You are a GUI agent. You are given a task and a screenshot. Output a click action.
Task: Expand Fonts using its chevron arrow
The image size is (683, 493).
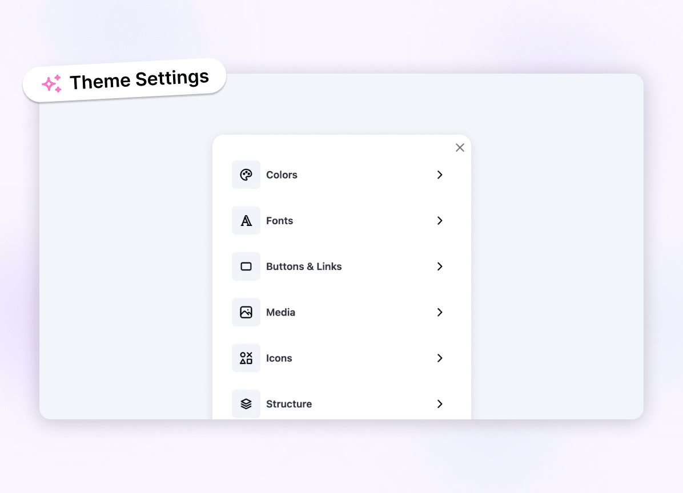click(x=440, y=221)
